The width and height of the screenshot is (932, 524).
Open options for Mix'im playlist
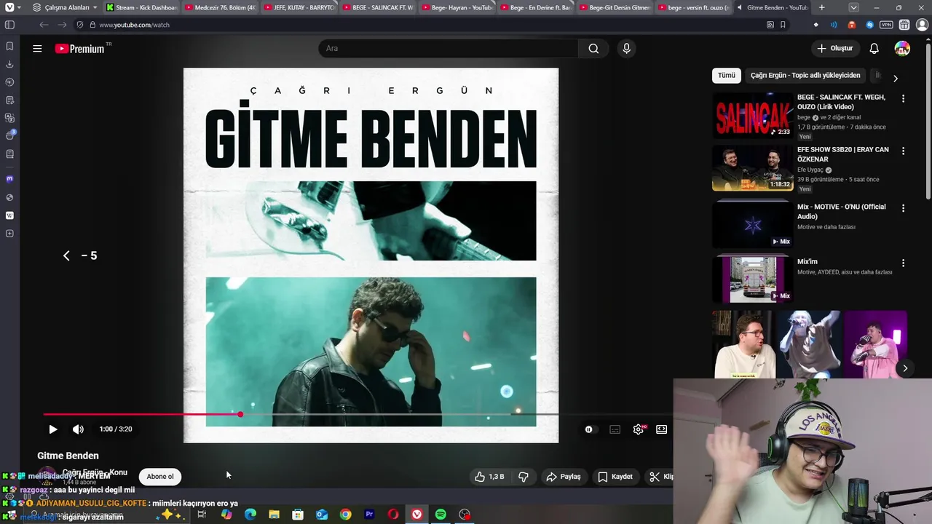pyautogui.click(x=903, y=263)
